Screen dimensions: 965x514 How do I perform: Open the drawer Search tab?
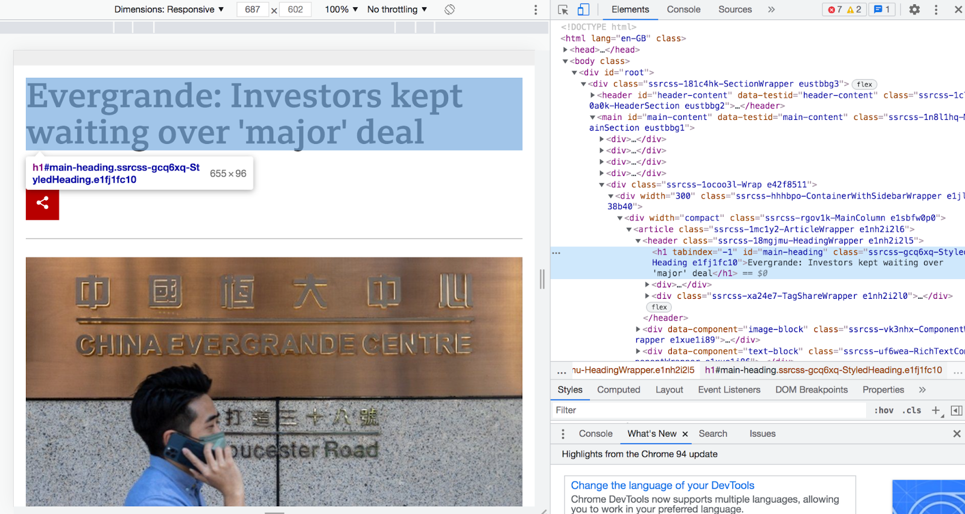click(713, 434)
